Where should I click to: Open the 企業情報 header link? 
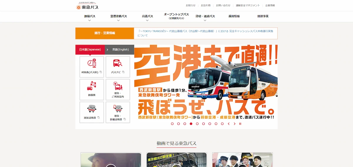tap(270, 5)
